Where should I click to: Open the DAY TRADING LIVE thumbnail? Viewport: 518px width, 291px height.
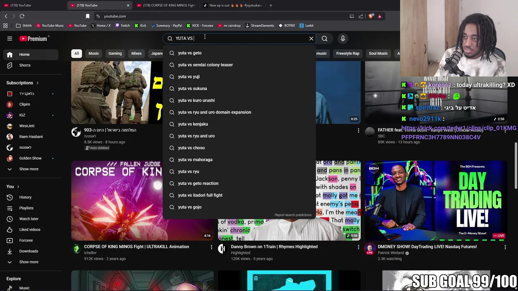coord(436,200)
